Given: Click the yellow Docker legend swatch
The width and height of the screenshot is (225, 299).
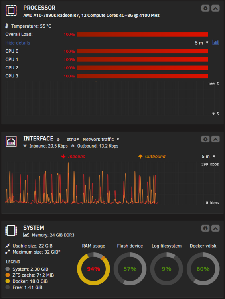Looking at the screenshot, I should point(8,281).
